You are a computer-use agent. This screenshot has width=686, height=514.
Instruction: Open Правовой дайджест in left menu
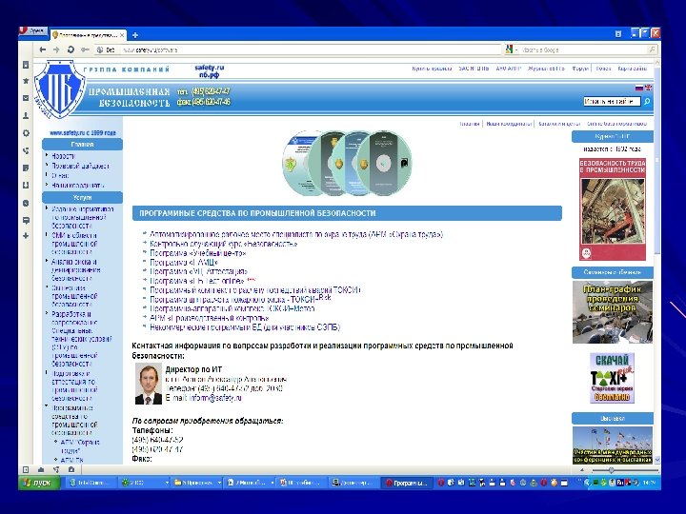[80, 166]
